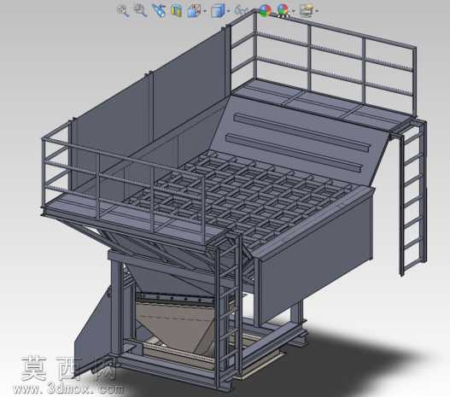Select the Zoom to Area tool
The height and width of the screenshot is (397, 450).
click(141, 11)
